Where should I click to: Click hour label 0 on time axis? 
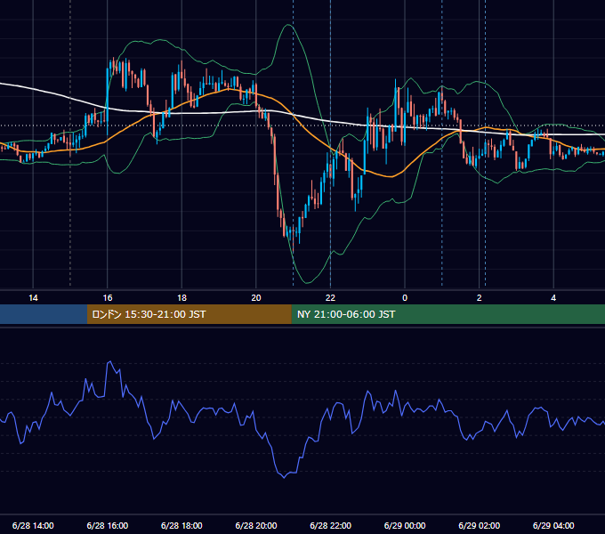(405, 298)
